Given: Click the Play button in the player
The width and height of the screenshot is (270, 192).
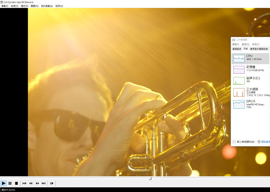Looking at the screenshot, I should pyautogui.click(x=4, y=183).
